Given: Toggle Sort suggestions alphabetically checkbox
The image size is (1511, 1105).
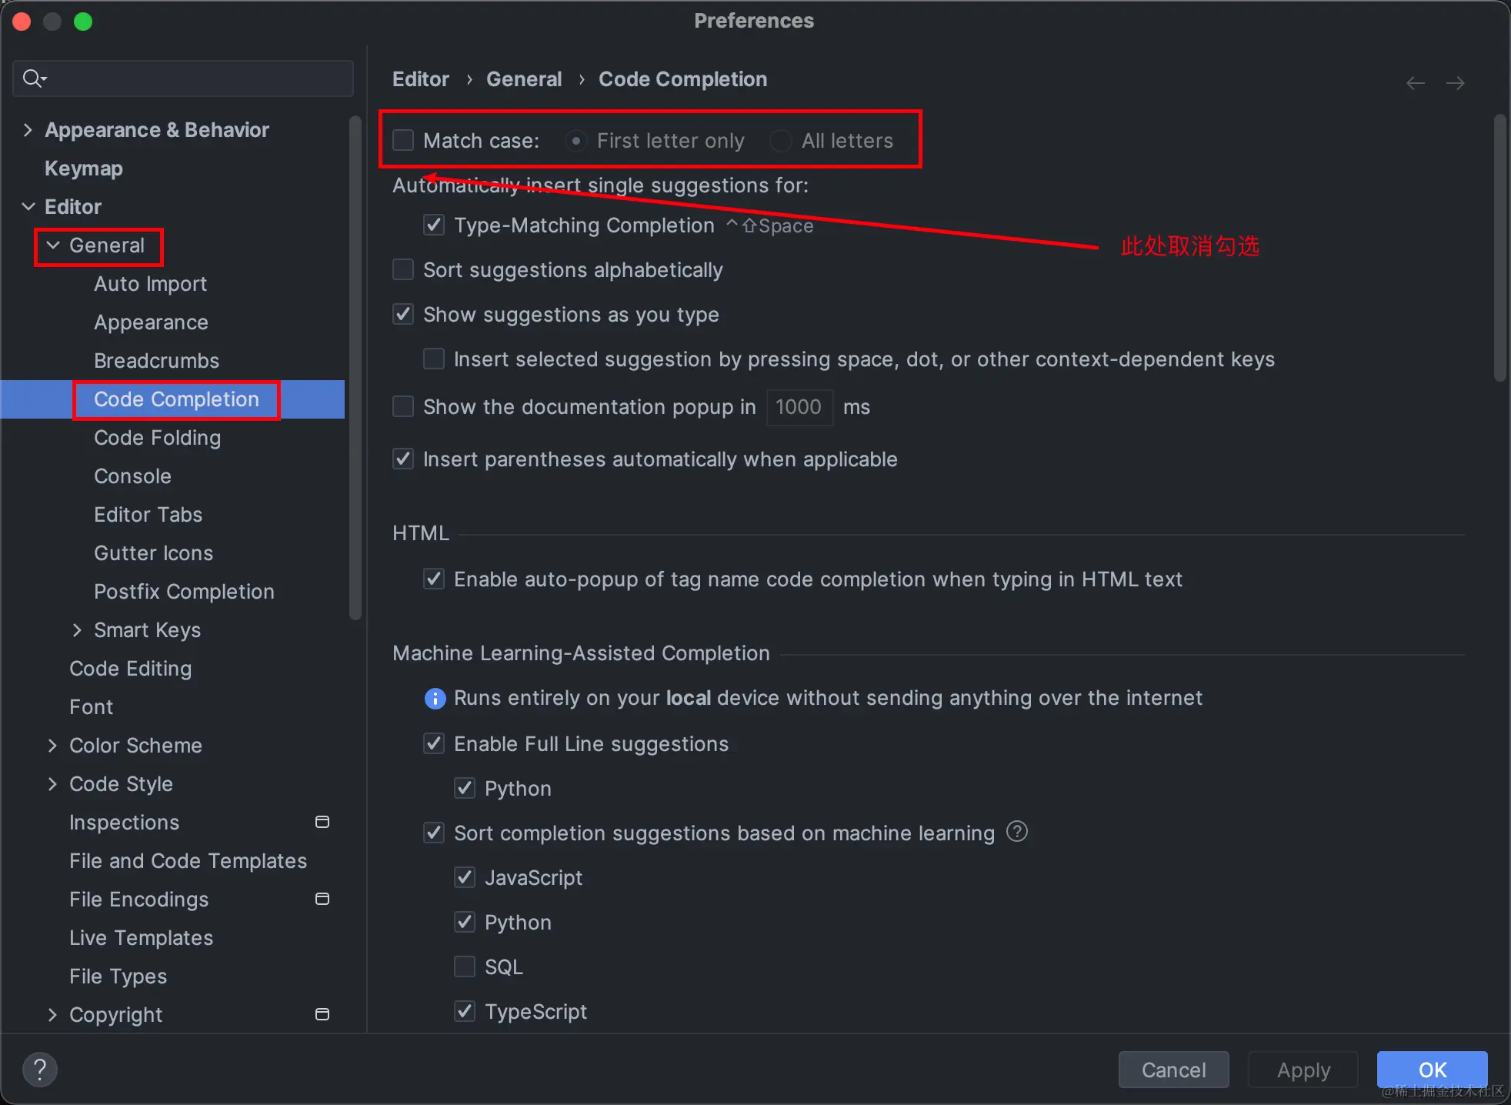Looking at the screenshot, I should click(x=403, y=269).
